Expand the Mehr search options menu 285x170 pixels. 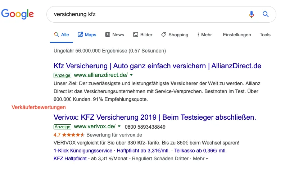[204, 35]
